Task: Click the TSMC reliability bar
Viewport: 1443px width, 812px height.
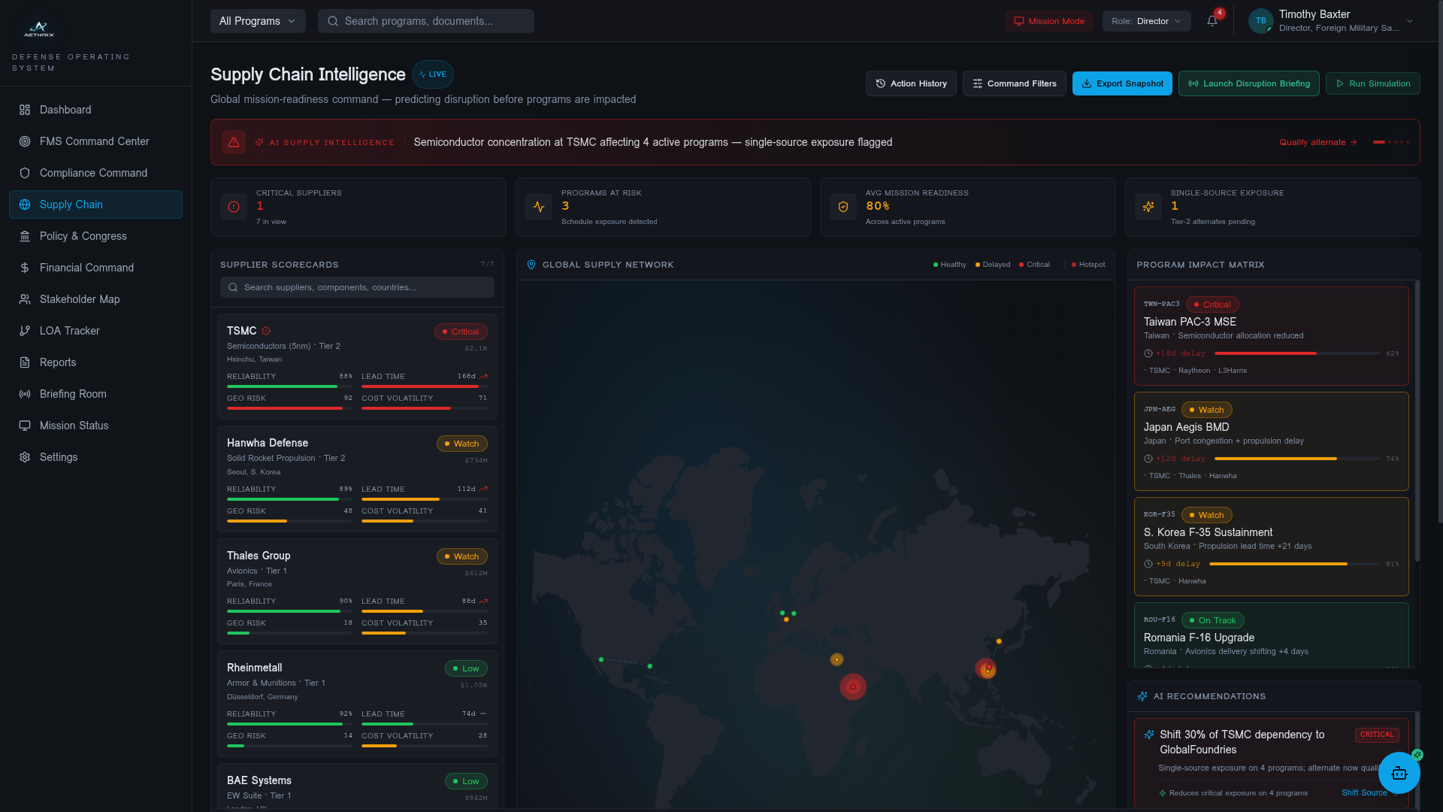Action: point(289,386)
